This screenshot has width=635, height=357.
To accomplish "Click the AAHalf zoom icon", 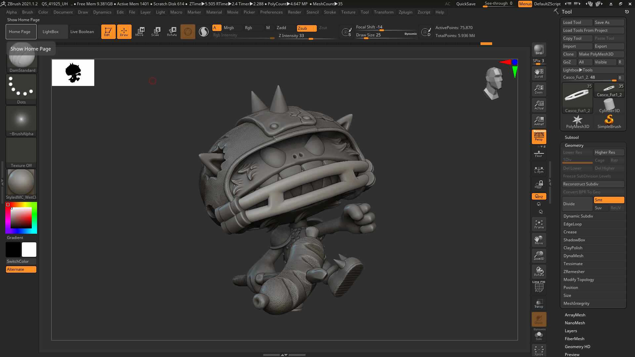I will click(539, 121).
